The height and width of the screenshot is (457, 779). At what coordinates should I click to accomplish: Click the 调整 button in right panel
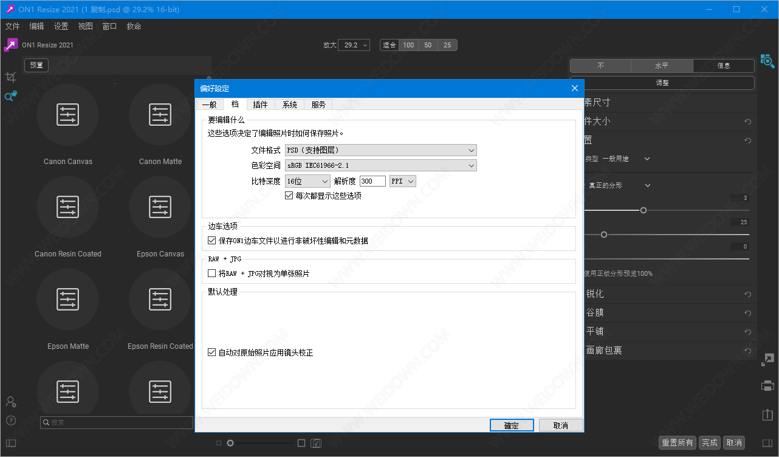662,83
